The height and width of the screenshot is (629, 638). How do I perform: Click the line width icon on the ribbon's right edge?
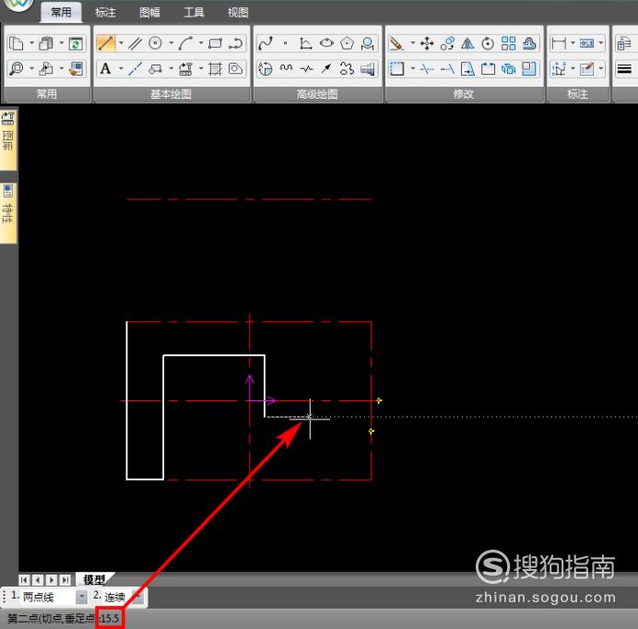tap(624, 68)
